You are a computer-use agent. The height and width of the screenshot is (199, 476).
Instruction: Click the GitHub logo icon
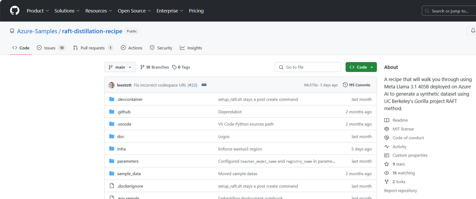click(x=15, y=11)
